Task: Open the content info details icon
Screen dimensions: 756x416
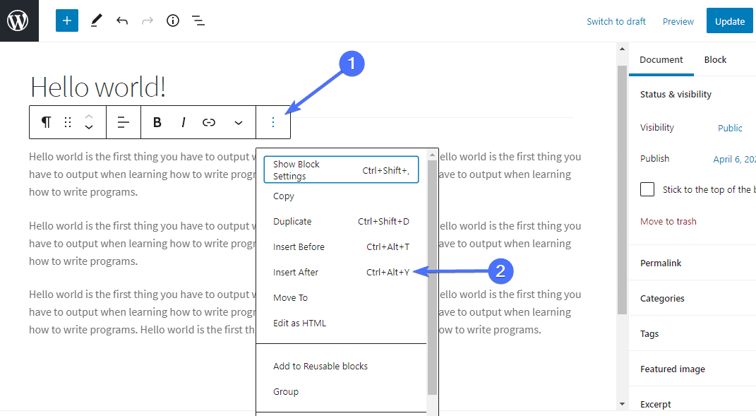Action: [x=173, y=20]
